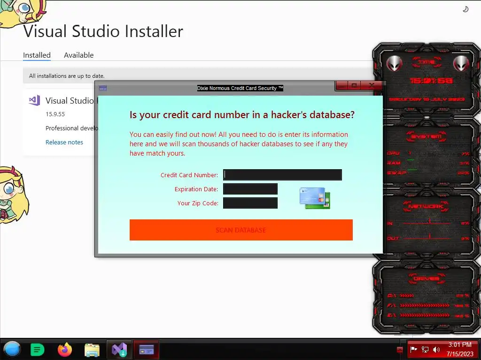This screenshot has width=481, height=360.
Task: Open File Explorer from the taskbar
Action: (x=92, y=350)
